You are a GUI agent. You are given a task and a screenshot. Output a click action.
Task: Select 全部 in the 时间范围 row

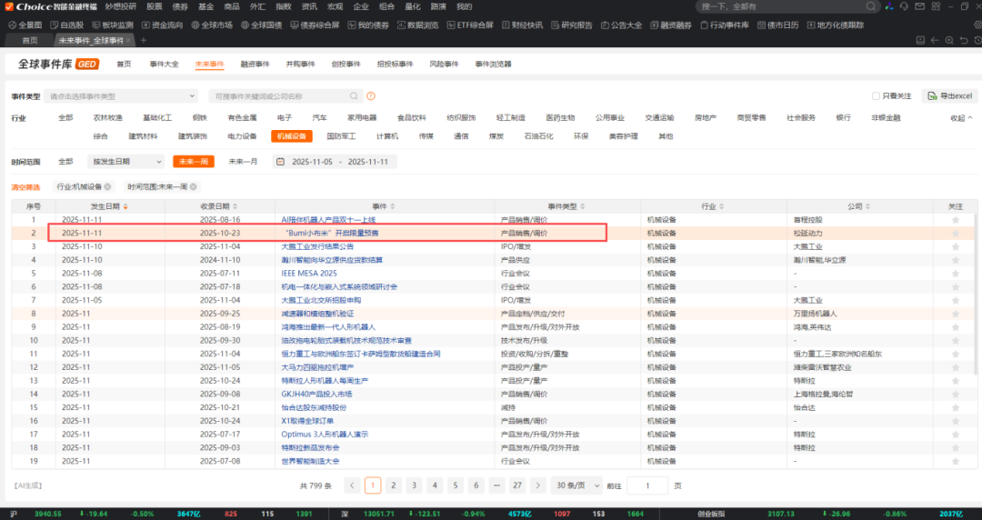pos(65,162)
